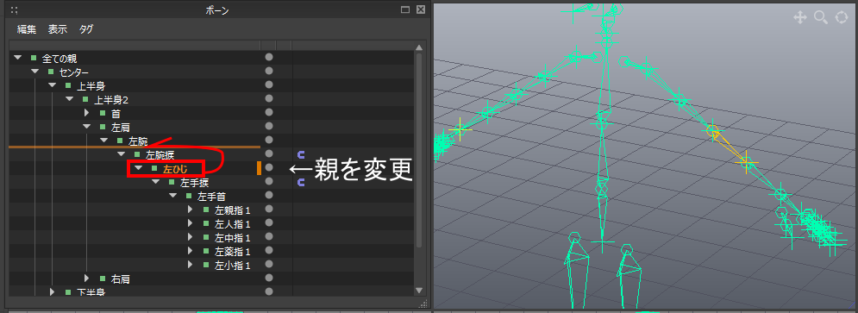
Task: Click the viewport orbit rotate icon
Action: [x=841, y=17]
